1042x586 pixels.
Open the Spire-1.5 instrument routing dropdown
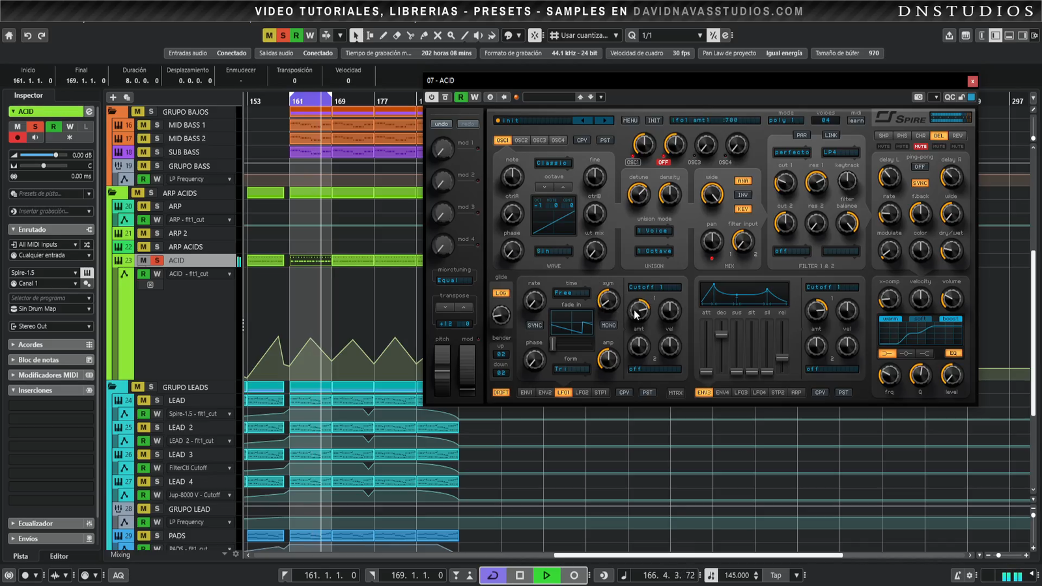pos(44,273)
